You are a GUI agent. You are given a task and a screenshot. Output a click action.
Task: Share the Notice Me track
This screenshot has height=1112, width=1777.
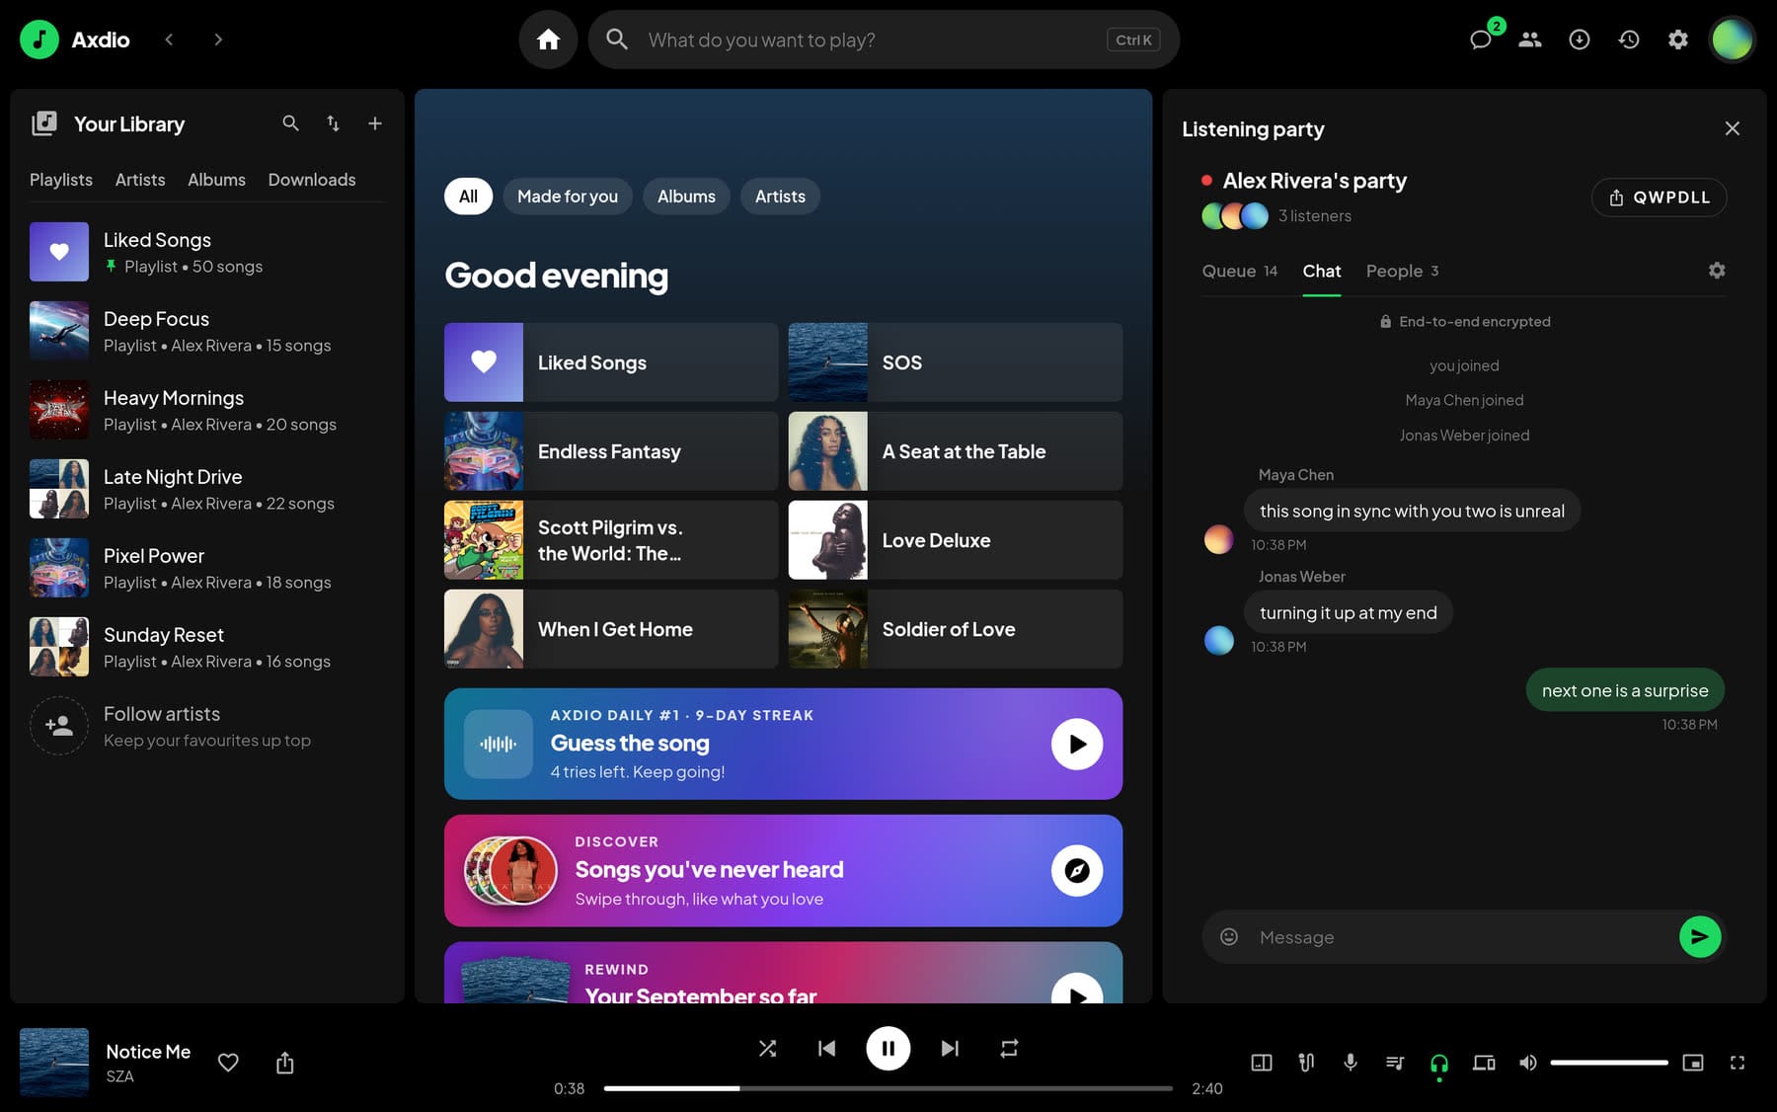pyautogui.click(x=285, y=1063)
